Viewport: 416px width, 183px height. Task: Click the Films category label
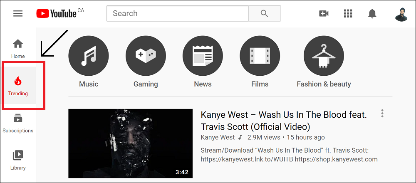pyautogui.click(x=260, y=84)
